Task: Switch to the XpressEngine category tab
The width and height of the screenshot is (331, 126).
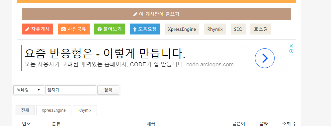Action: (x=54, y=110)
